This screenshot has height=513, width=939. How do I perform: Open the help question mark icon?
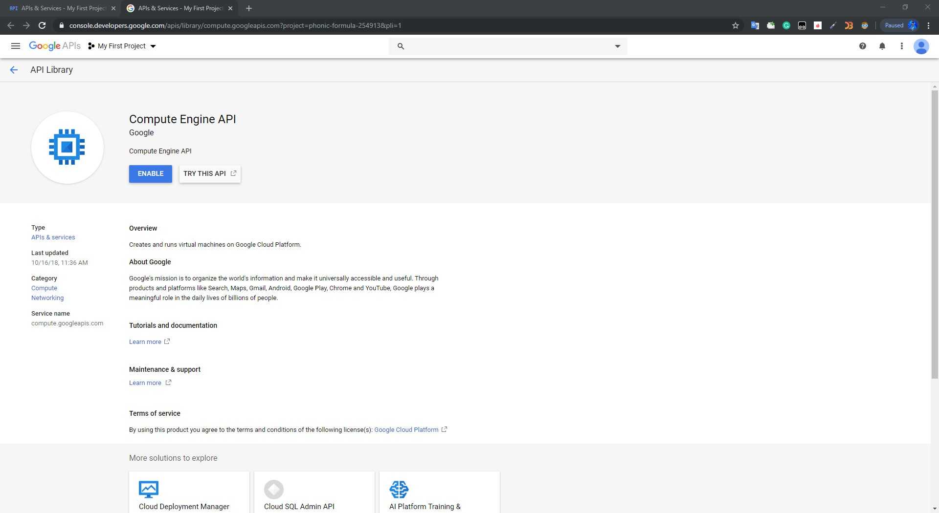point(863,46)
